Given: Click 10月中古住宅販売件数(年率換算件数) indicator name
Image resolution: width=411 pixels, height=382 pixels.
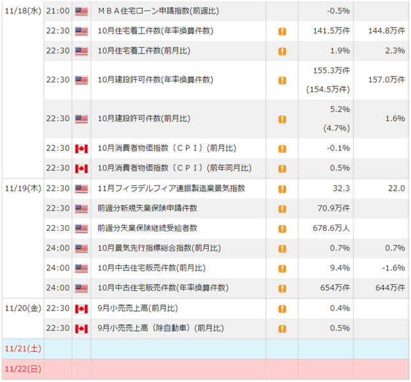Looking at the screenshot, I should click(163, 288).
